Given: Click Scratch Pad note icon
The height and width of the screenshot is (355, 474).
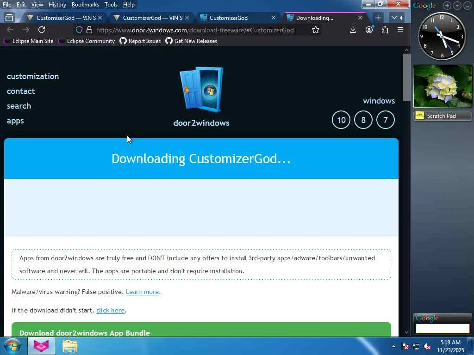Looking at the screenshot, I should click(x=419, y=116).
